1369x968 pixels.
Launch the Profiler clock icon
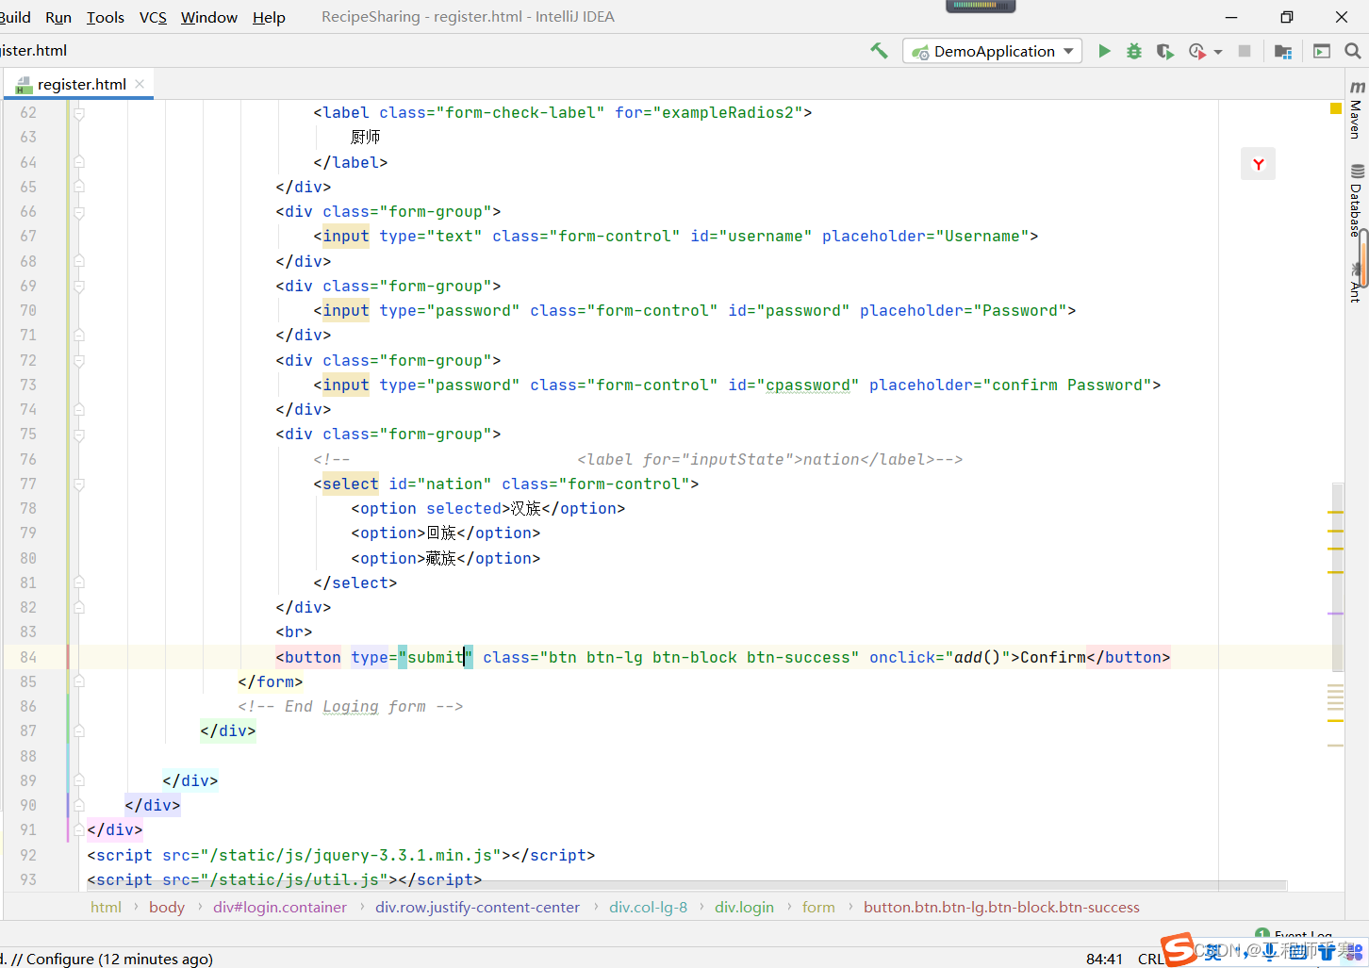tap(1197, 51)
